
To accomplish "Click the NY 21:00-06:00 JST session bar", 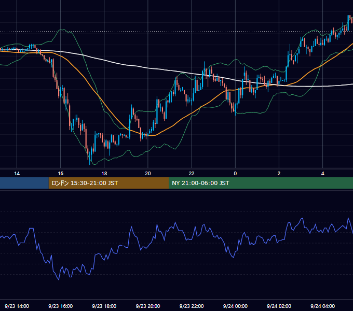I will [261, 183].
